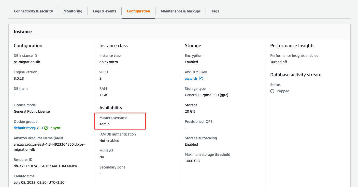Select General Public License text

pyautogui.click(x=32, y=111)
